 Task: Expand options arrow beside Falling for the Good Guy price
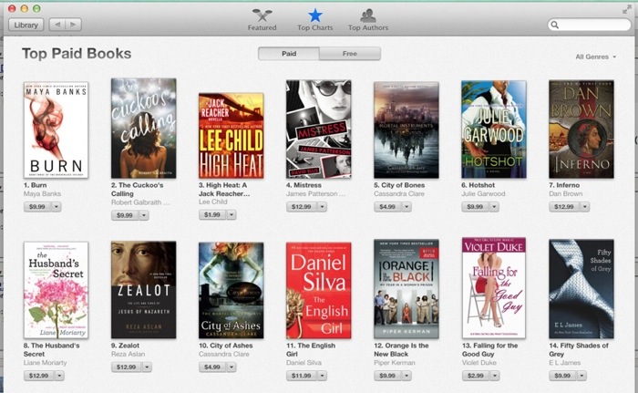click(494, 376)
